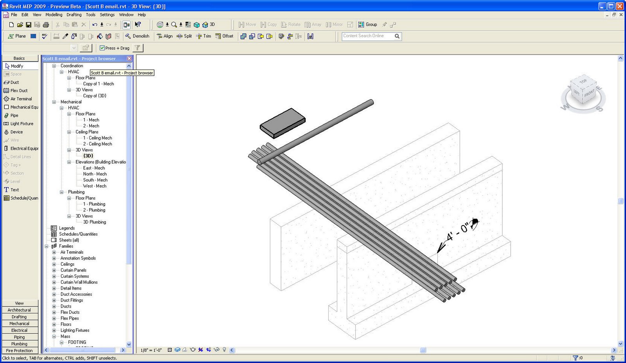Click the Group tool in toolbar
This screenshot has height=363, width=626.
368,25
